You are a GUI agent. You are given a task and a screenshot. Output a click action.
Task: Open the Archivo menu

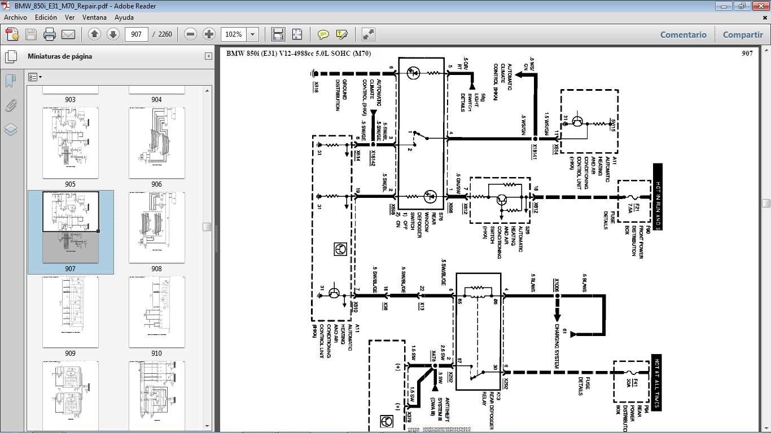click(x=16, y=17)
